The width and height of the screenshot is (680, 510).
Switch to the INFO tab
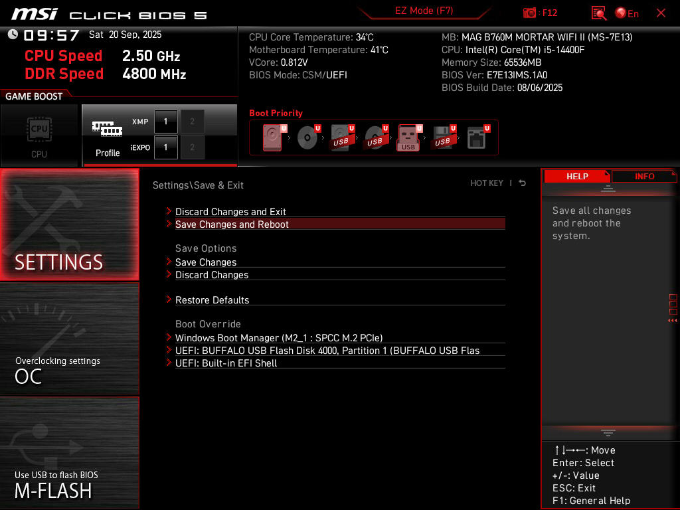pos(644,176)
